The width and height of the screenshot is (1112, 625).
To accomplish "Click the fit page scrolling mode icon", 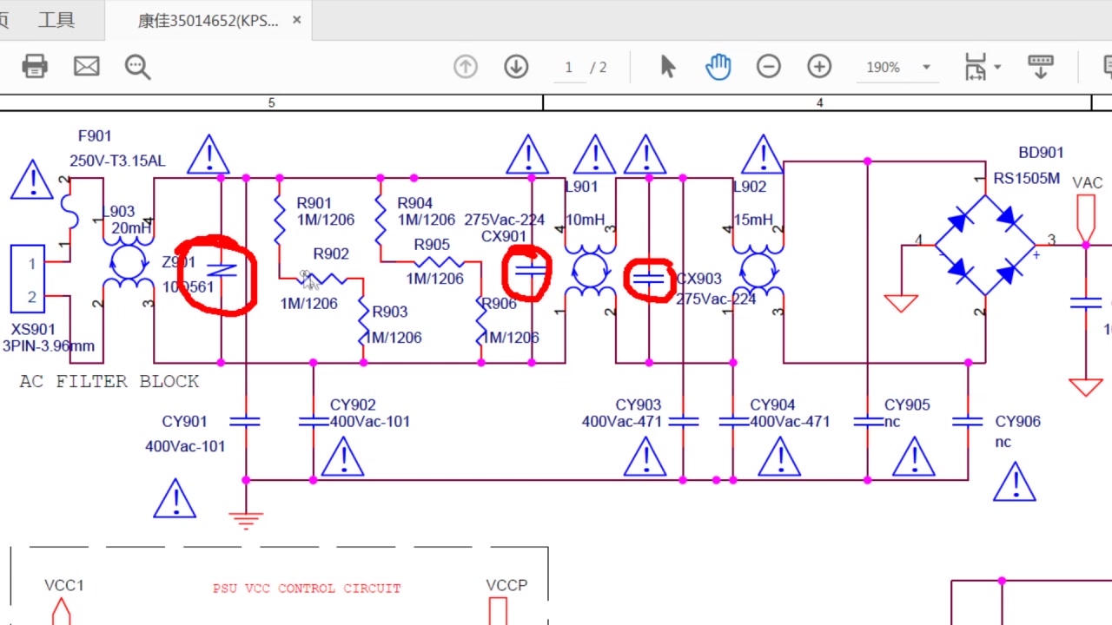I will click(976, 67).
